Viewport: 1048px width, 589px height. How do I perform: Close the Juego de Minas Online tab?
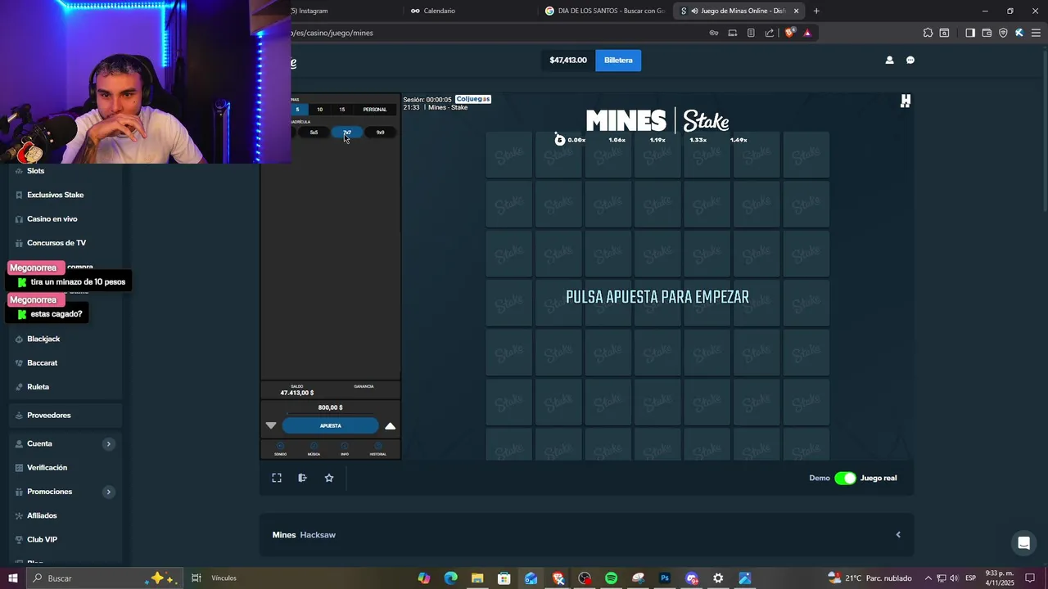796,11
